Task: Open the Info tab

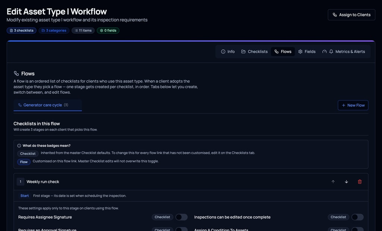Action: click(228, 51)
